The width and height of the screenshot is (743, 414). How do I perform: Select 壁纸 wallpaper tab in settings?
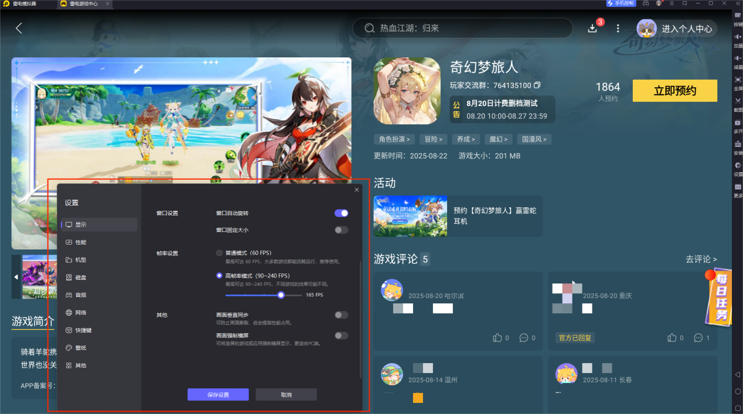[x=99, y=348]
